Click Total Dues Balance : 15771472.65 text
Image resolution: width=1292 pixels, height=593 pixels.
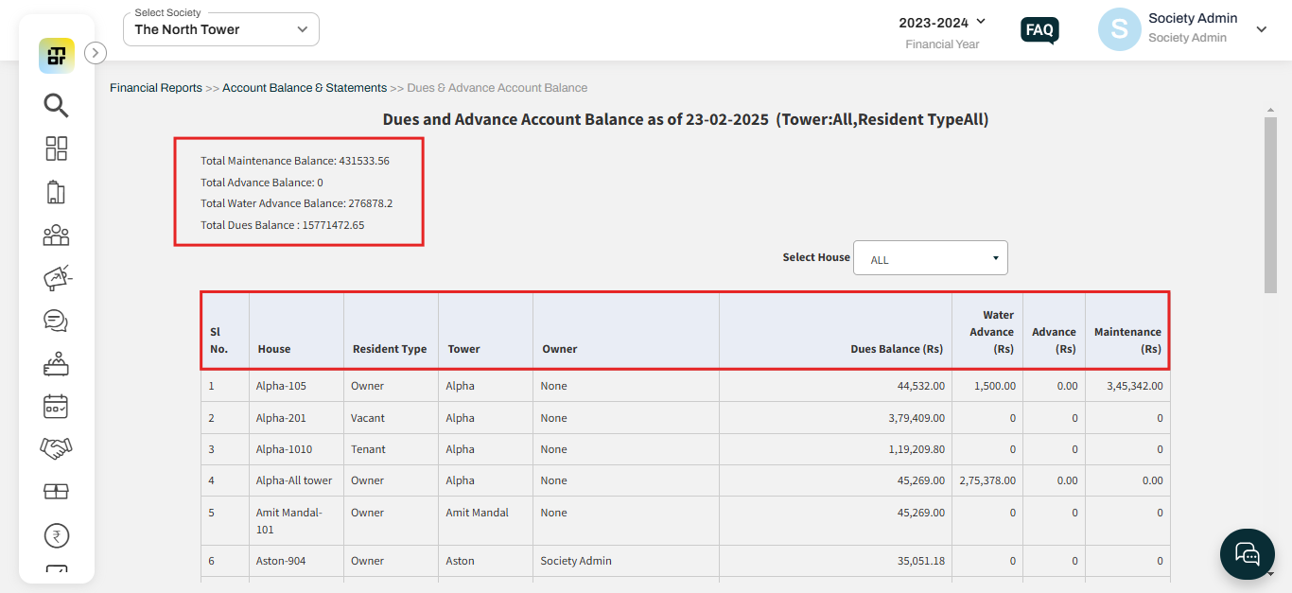[x=283, y=225]
